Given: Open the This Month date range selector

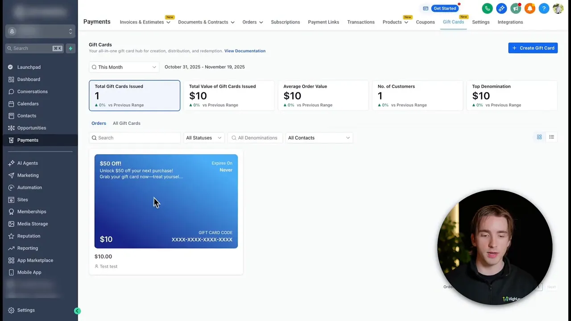Looking at the screenshot, I should point(124,67).
